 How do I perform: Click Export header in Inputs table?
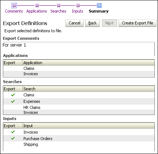[x=13, y=126]
